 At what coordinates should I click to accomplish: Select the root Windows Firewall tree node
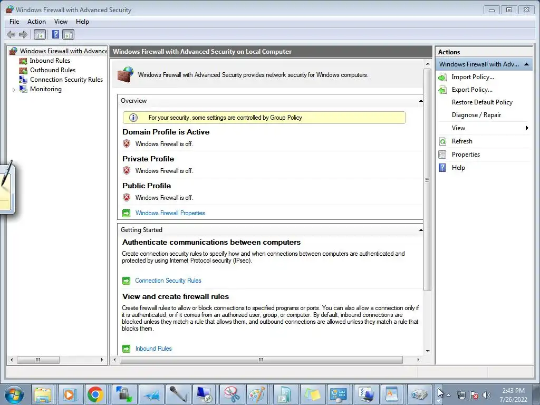coord(63,51)
